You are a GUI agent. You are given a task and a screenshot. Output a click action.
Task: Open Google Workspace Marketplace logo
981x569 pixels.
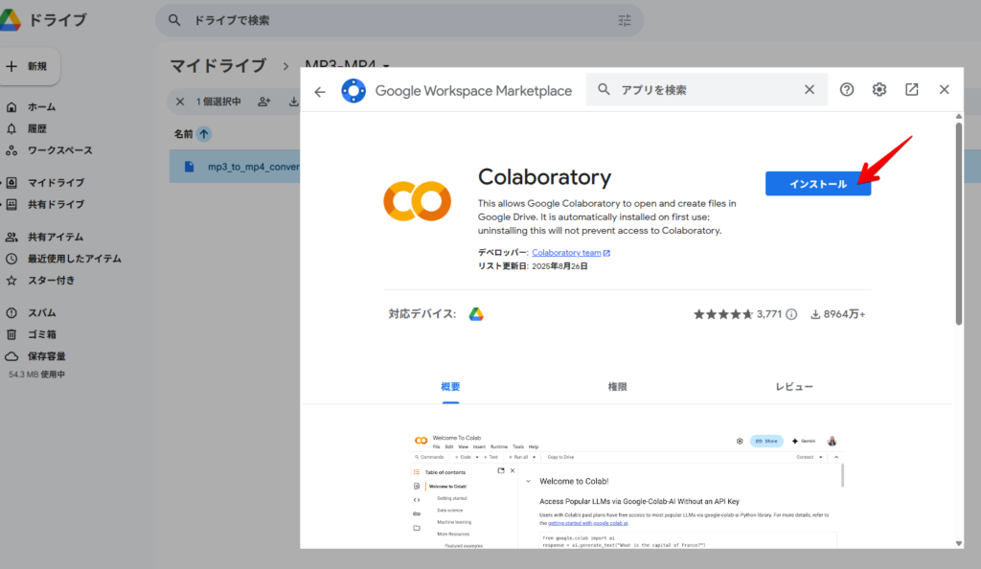354,91
